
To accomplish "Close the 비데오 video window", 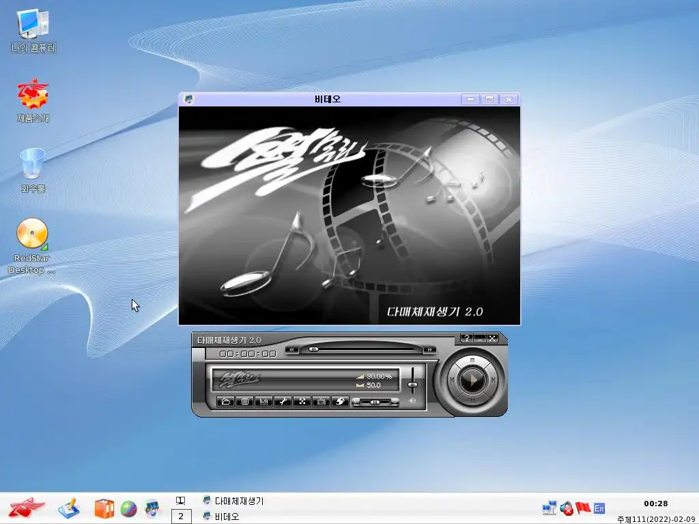I will 509,99.
